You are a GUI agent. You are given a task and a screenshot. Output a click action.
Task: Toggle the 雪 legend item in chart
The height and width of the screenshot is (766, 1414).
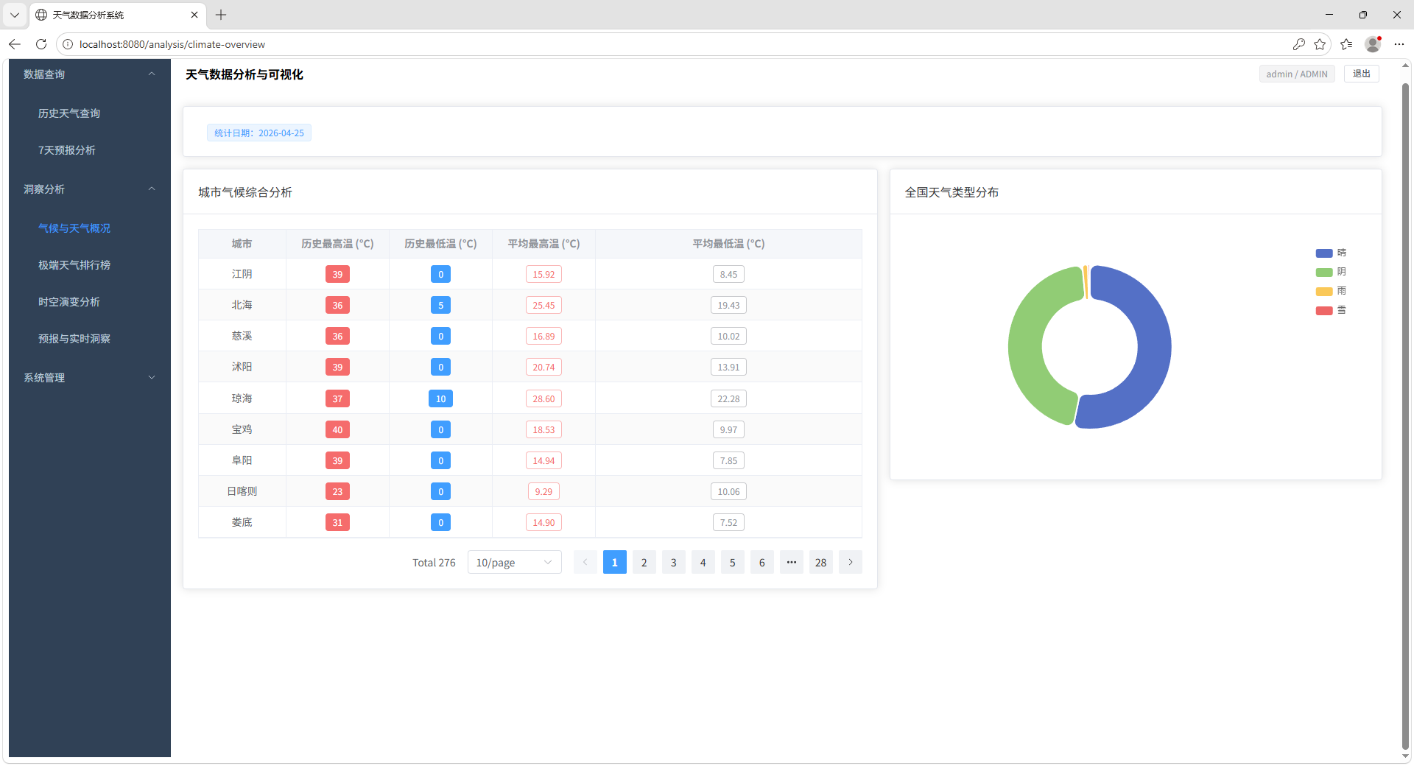[1330, 310]
